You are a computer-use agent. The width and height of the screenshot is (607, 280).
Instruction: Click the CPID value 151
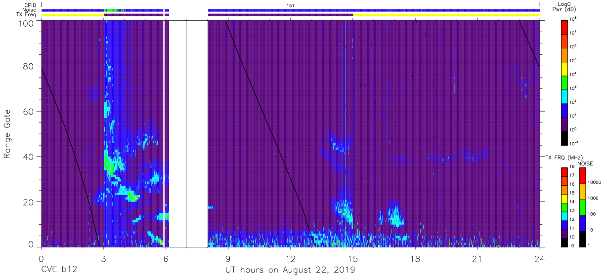point(291,5)
